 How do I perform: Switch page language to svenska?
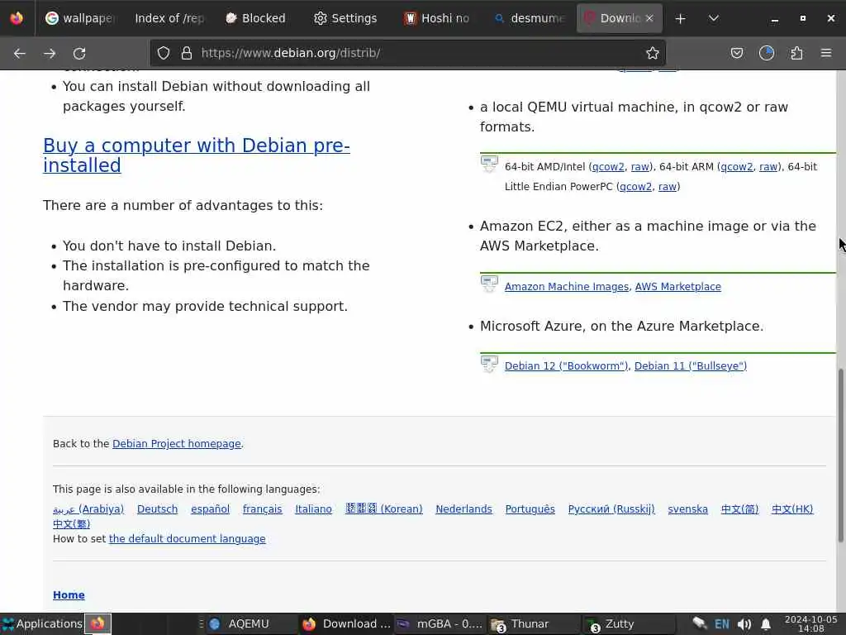click(687, 509)
